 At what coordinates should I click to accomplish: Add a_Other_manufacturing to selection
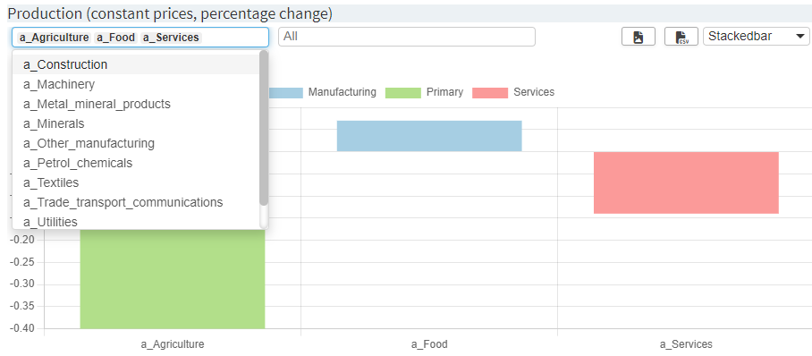coord(136,143)
